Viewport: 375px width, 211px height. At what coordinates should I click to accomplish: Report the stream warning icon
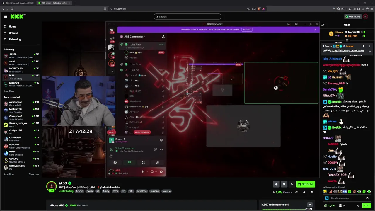point(304,192)
